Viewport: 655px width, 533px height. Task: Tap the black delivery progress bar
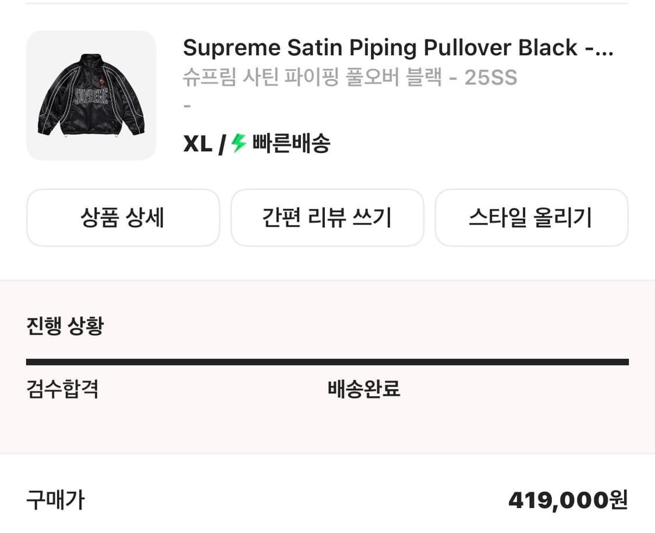(x=327, y=361)
